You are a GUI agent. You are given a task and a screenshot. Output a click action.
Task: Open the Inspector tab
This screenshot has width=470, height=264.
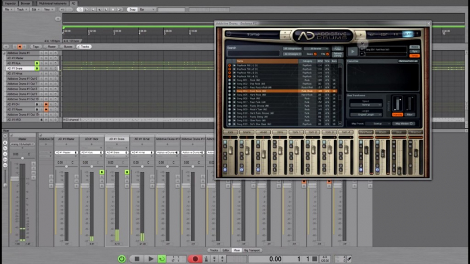pyautogui.click(x=10, y=4)
